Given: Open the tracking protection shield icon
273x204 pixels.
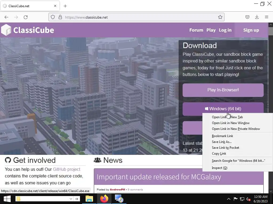Looking at the screenshot, I should 53,17.
